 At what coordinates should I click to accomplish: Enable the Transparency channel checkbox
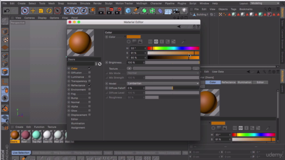coord(90,81)
